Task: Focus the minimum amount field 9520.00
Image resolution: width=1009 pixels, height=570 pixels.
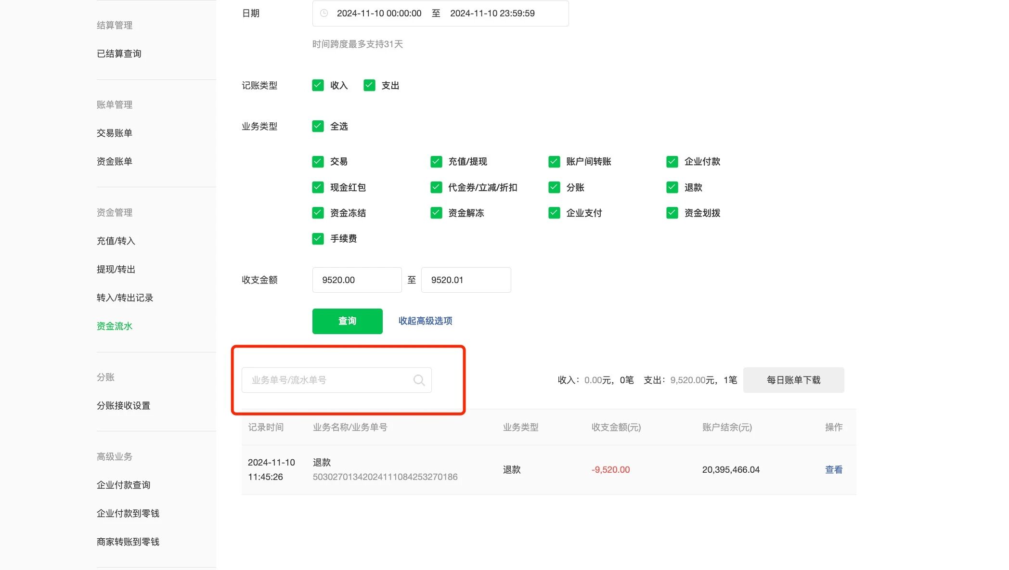Action: tap(357, 280)
